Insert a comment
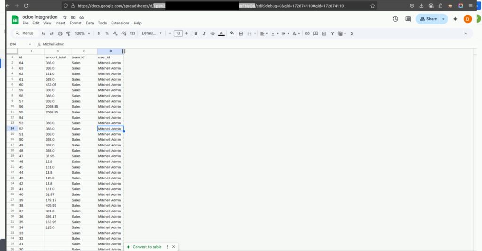Viewport: 482px width, 251px height. tap(316, 33)
